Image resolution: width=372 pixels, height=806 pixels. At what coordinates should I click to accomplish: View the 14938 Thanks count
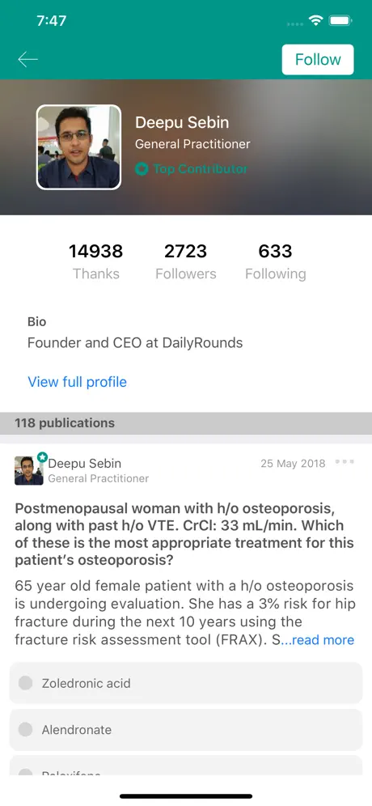pos(96,261)
